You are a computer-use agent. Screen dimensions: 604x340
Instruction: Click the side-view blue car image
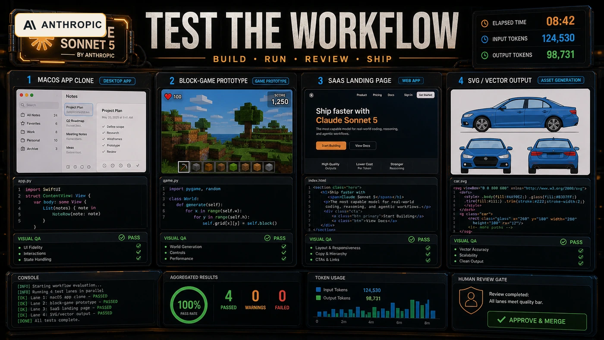pyautogui.click(x=520, y=113)
